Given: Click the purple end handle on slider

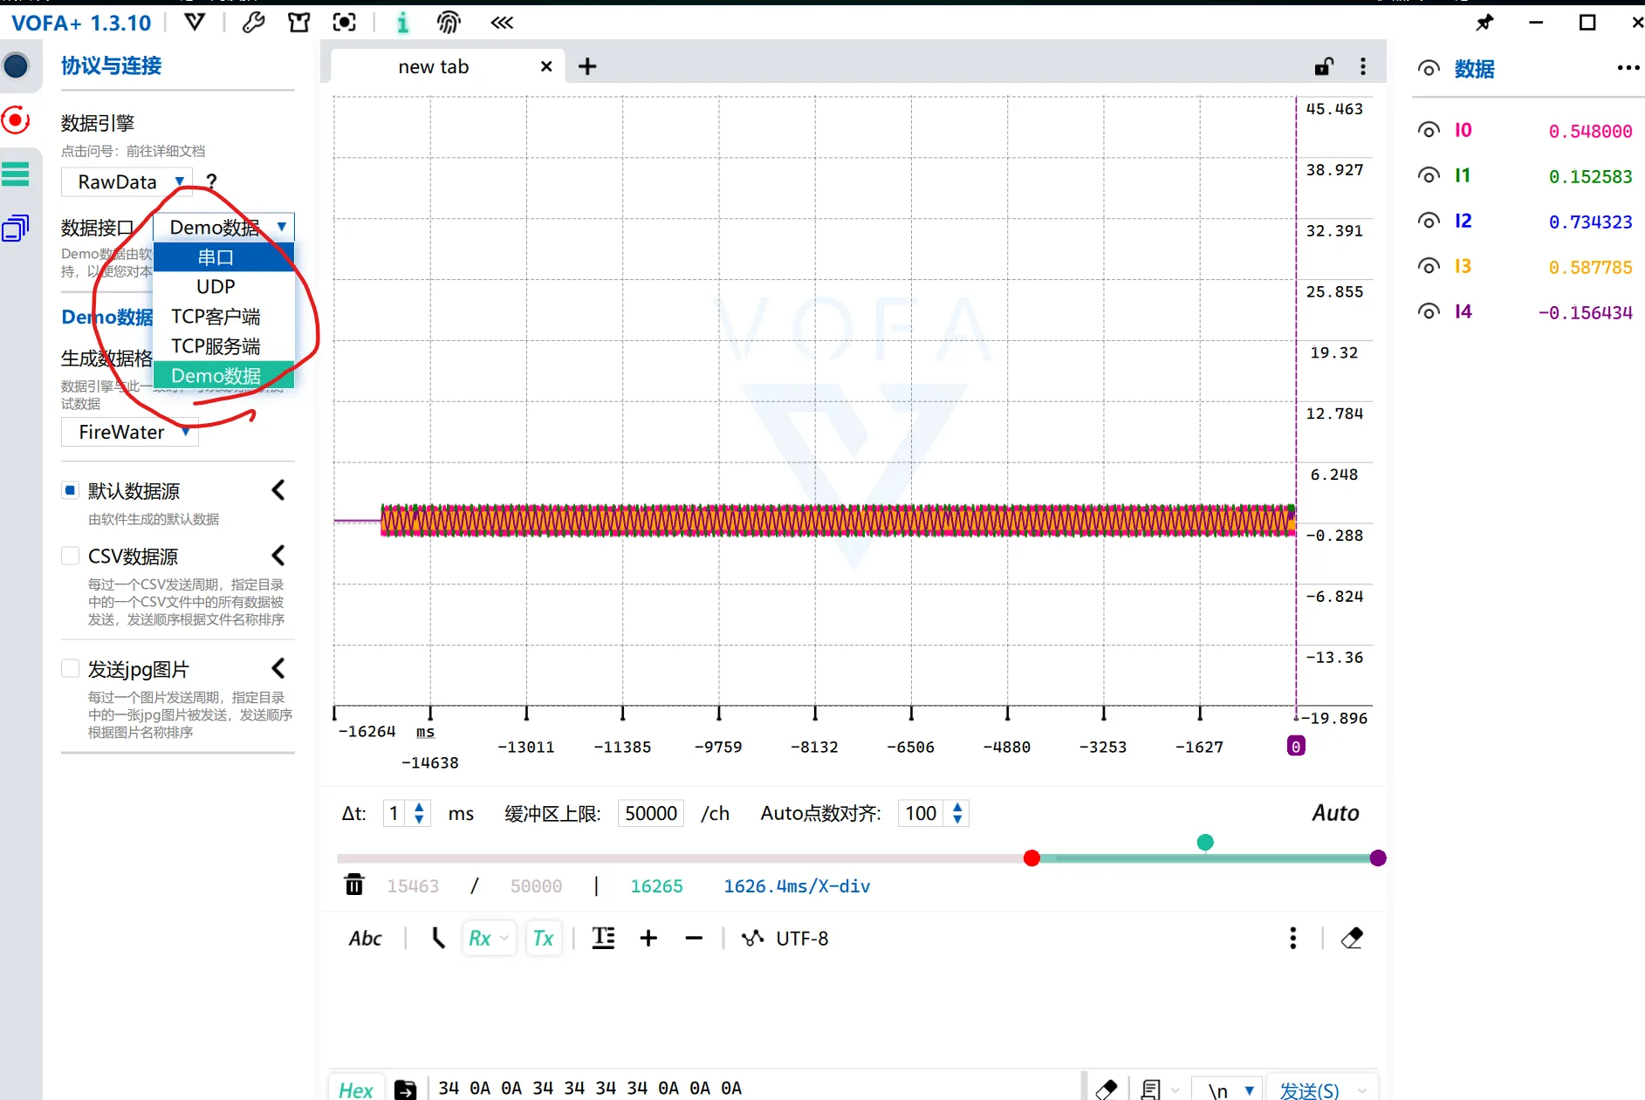Looking at the screenshot, I should (1378, 858).
